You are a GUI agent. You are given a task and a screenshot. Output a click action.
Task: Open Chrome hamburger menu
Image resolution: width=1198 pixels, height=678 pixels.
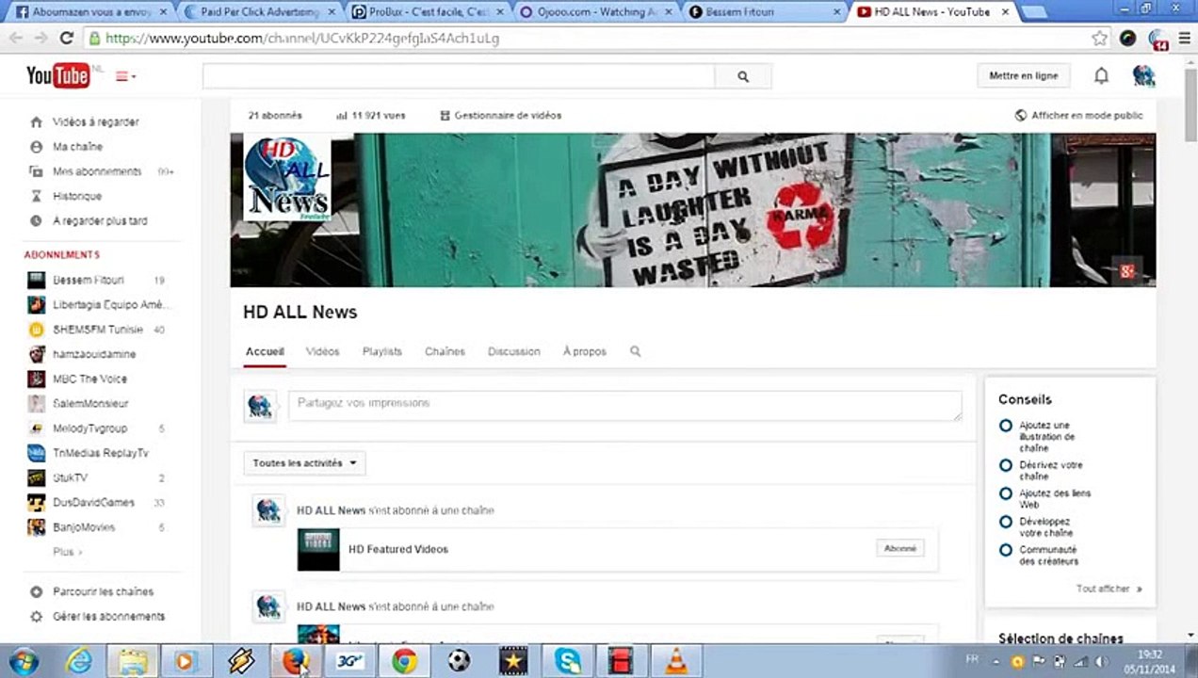pyautogui.click(x=1183, y=39)
